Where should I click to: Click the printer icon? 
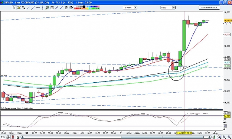(x=8, y=137)
